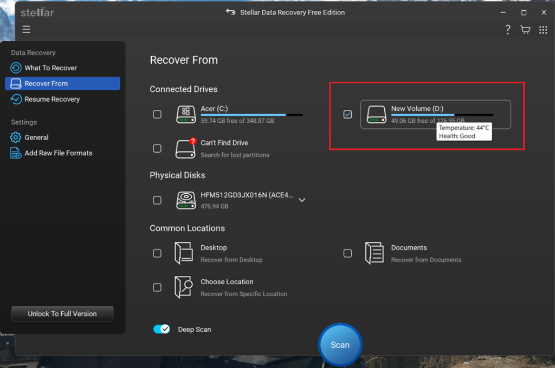Click the '476.94 GB' disk size
The image size is (555, 368).
(x=215, y=206)
